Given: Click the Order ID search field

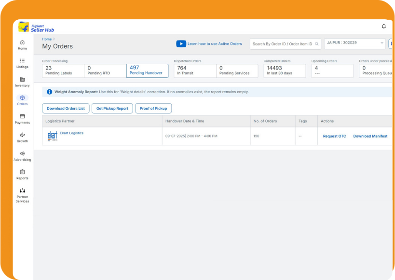Looking at the screenshot, I should pos(283,44).
